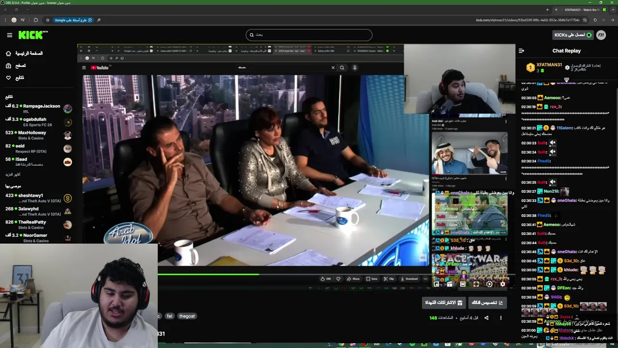Focus the Kick search box
Viewport: 618px width, 348px height.
click(x=309, y=35)
